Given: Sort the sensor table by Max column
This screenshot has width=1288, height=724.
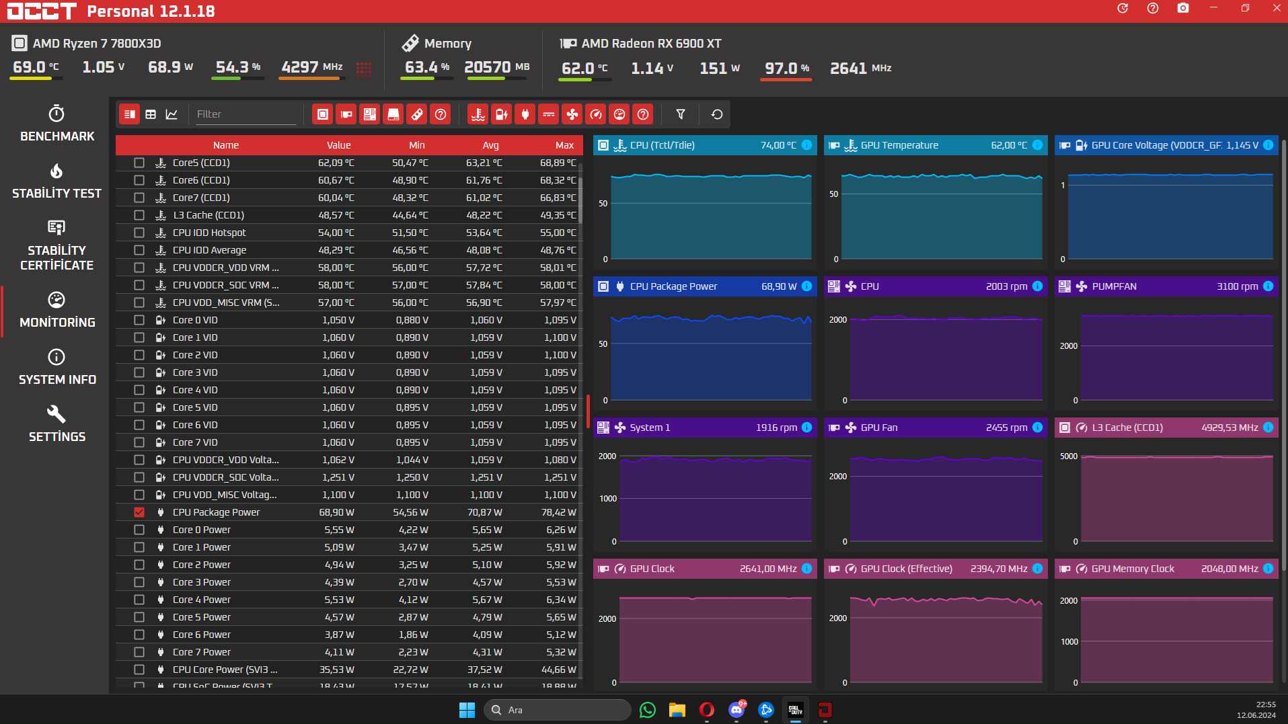Looking at the screenshot, I should pos(565,145).
